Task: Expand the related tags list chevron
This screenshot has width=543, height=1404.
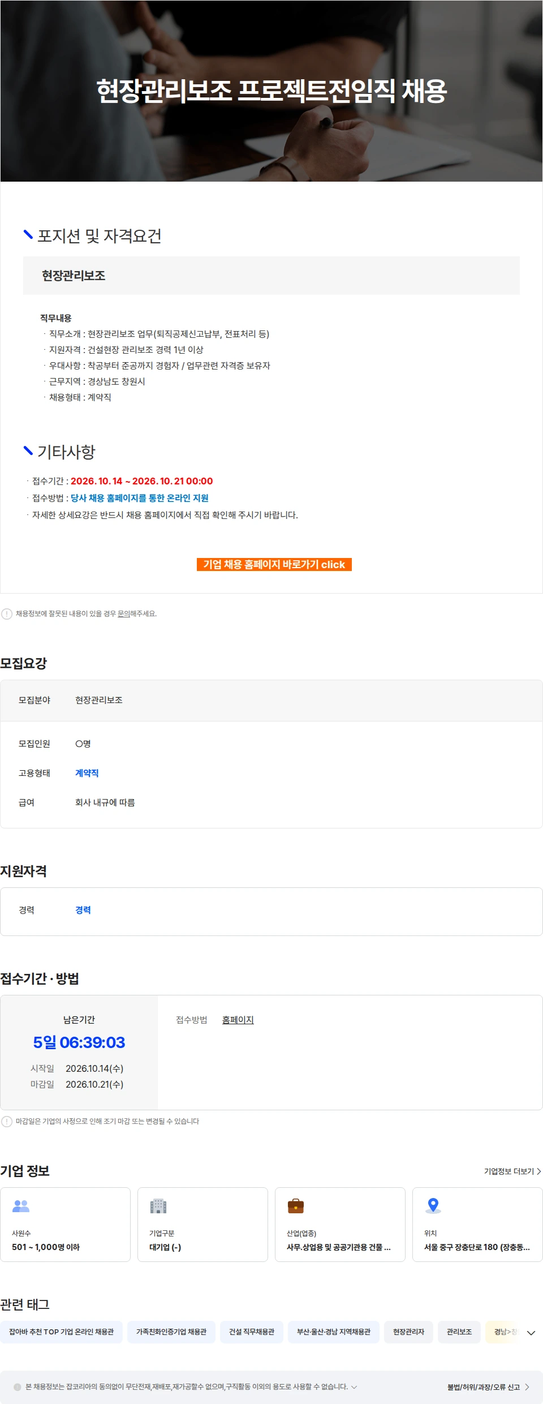Action: pyautogui.click(x=531, y=1333)
